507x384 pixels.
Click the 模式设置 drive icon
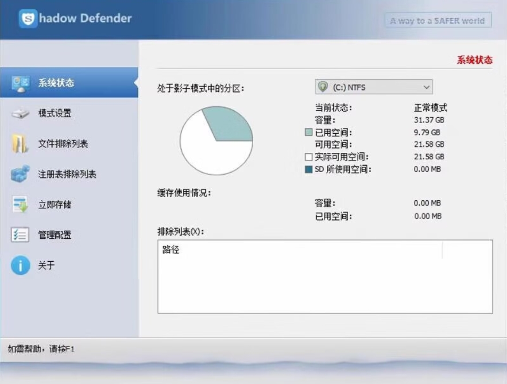(x=20, y=113)
